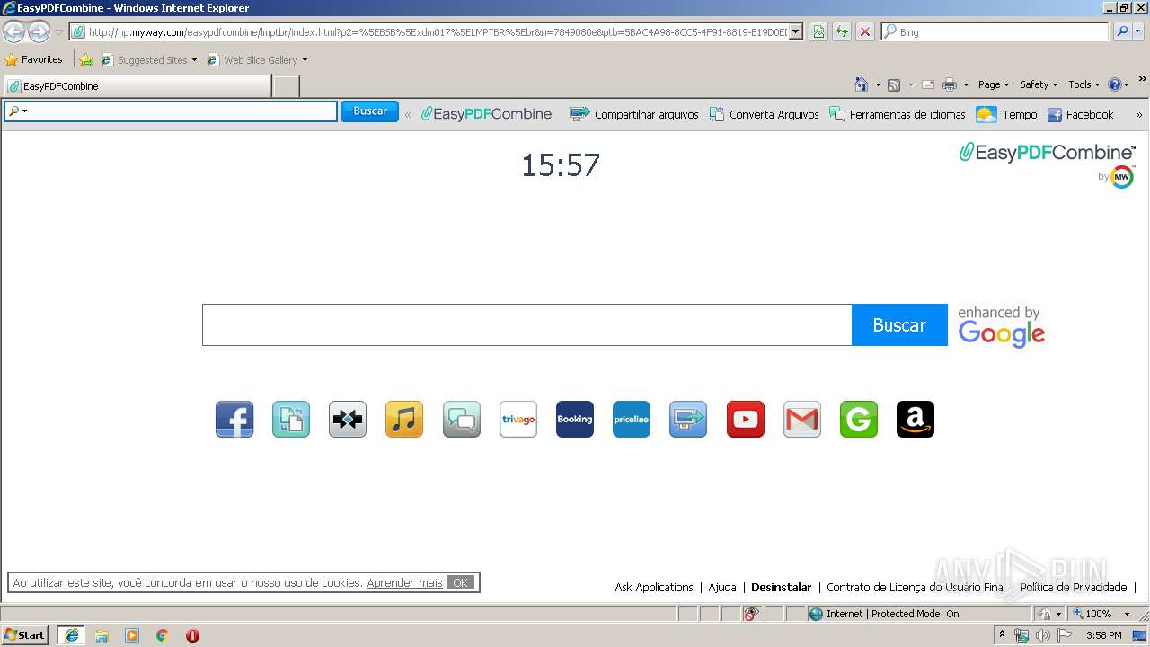Open the Facebook toolbar button

click(1081, 114)
